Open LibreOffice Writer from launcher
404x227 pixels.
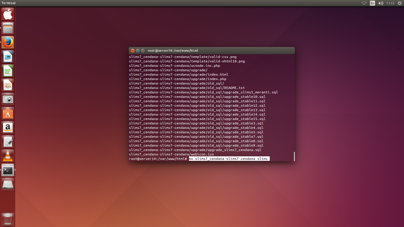coord(8,56)
